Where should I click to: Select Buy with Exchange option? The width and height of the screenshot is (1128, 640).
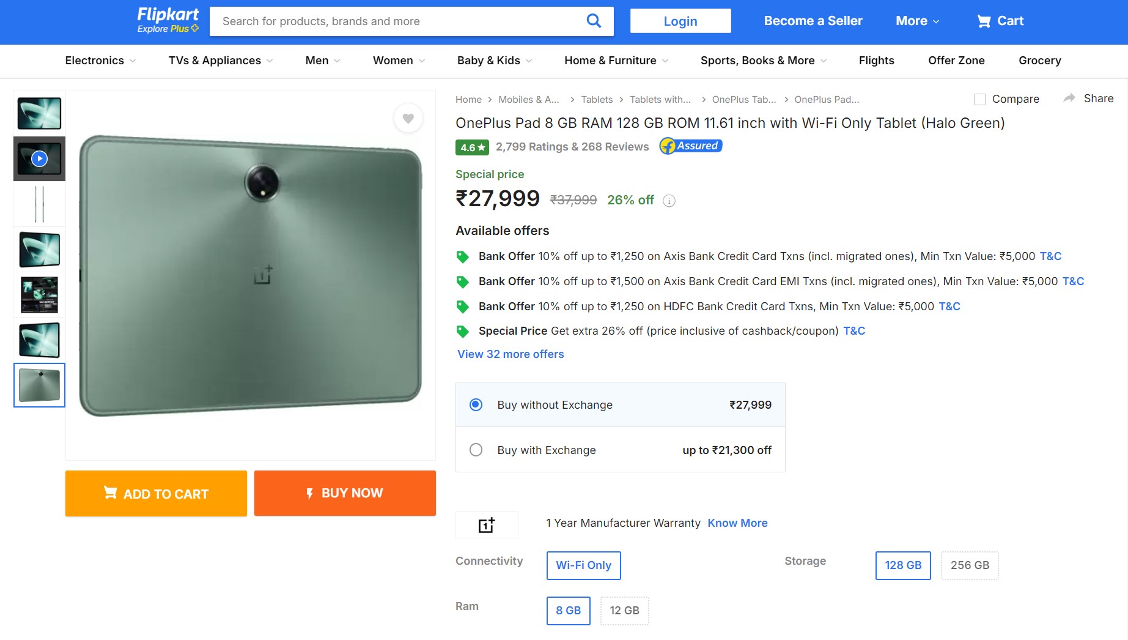476,450
